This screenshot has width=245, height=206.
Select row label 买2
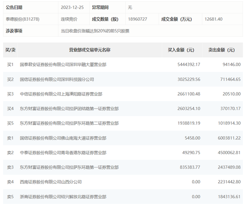click(10, 79)
